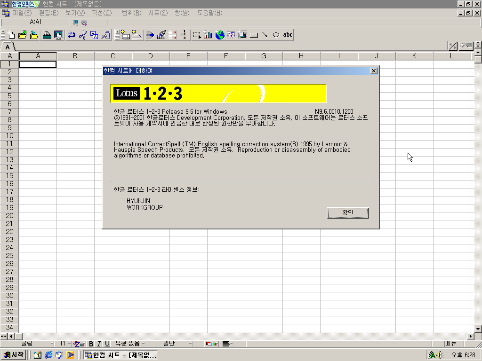Select column B header
Image resolution: width=482 pixels, height=361 pixels.
(75, 56)
